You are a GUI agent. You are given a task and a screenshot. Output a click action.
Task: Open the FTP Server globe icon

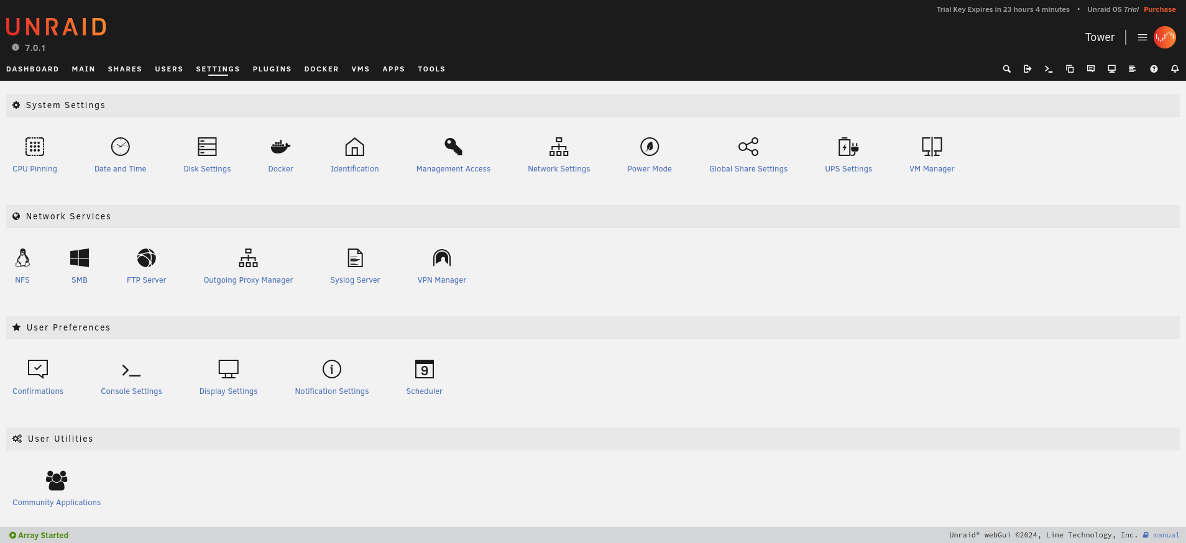[x=147, y=258]
